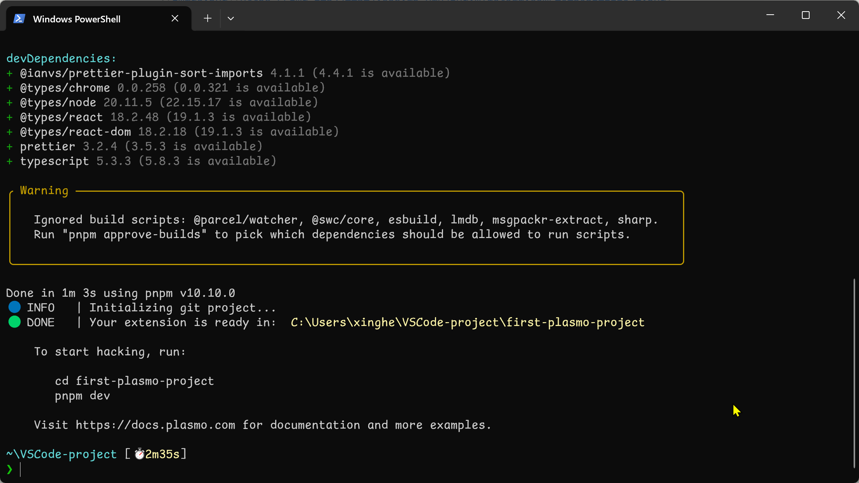The image size is (859, 483).
Task: Click the yellow 'Warning' box title
Action: click(x=44, y=190)
